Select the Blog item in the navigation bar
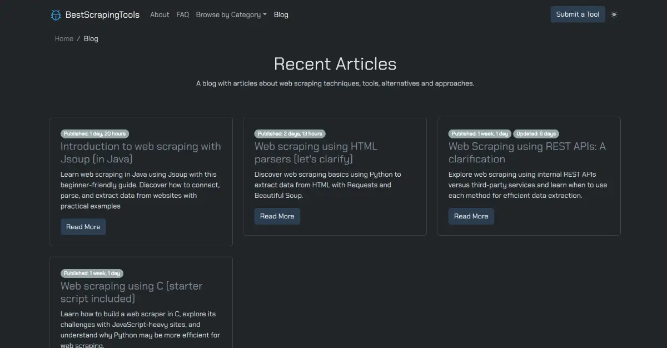Image resolution: width=667 pixels, height=348 pixels. point(281,14)
